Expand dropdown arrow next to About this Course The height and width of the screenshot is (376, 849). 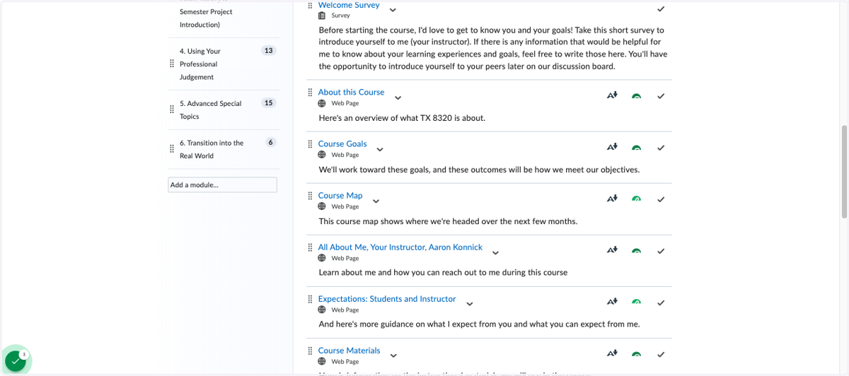click(x=398, y=98)
